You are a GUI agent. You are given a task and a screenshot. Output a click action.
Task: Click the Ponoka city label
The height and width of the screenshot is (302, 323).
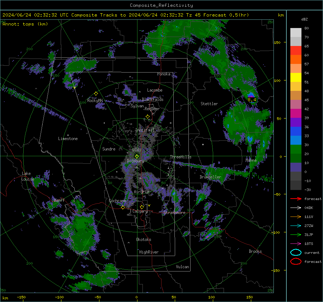click(x=164, y=74)
